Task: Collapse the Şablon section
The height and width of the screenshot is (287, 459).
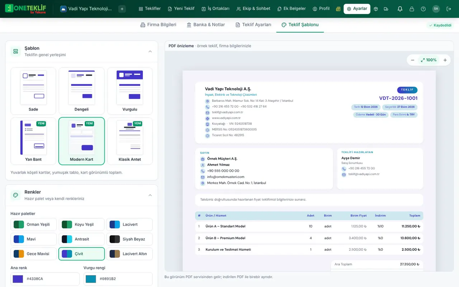Action: pos(150,51)
